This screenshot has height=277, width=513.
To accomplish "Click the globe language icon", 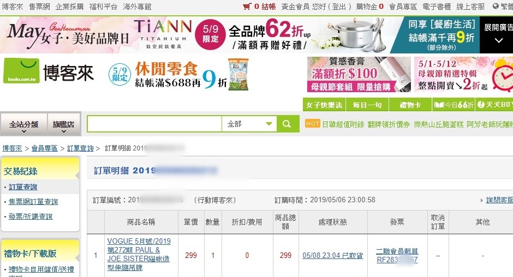I will point(496,6).
